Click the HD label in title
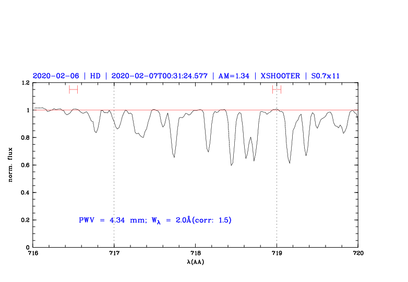 pos(95,76)
